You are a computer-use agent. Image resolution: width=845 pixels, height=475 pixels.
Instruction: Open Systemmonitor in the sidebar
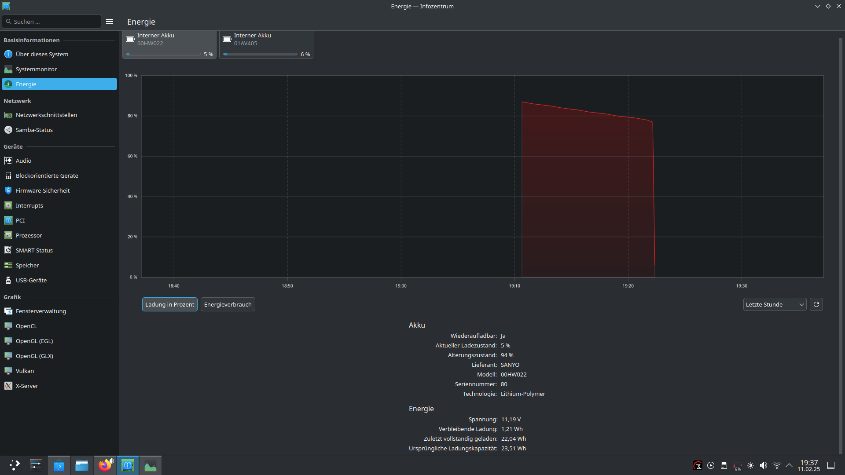(36, 69)
